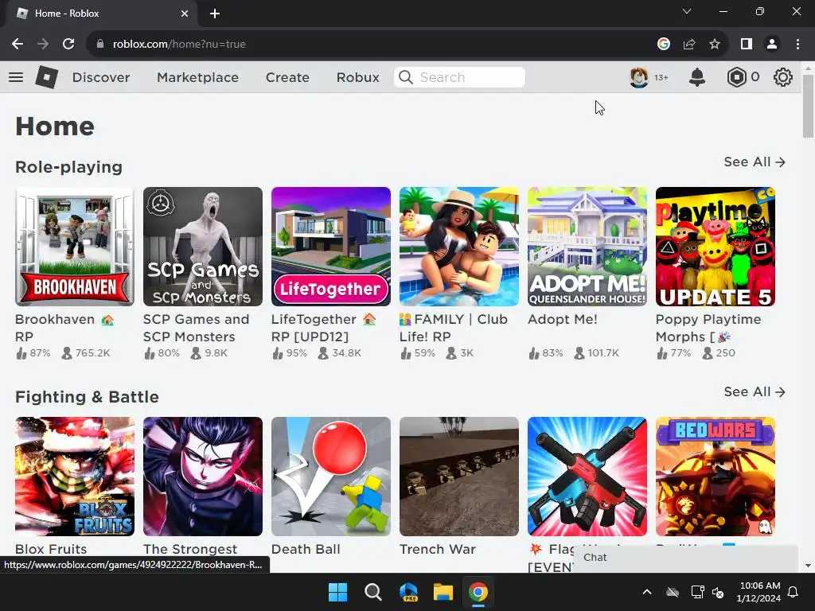The height and width of the screenshot is (611, 815).
Task: Open the Discover menu item
Action: point(101,77)
